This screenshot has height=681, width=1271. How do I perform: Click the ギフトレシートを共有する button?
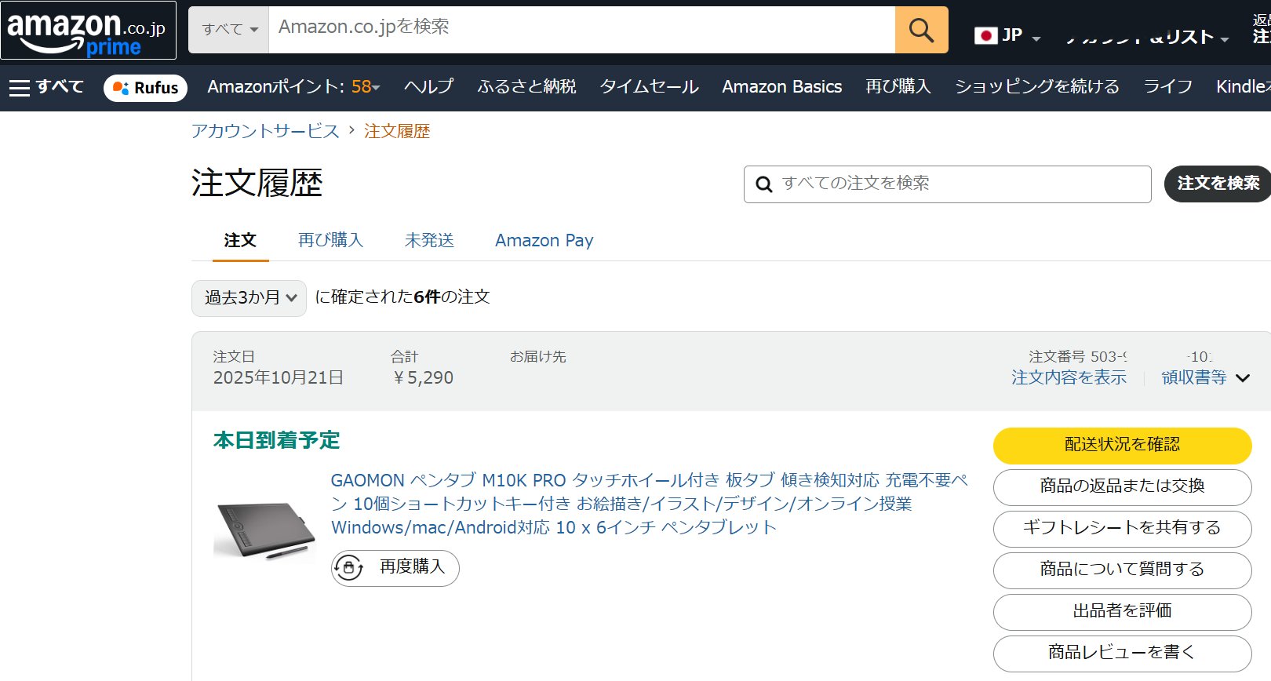pos(1122,529)
